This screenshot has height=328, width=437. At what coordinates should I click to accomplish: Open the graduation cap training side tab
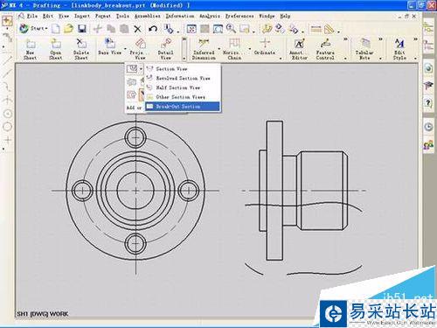pyautogui.click(x=428, y=85)
